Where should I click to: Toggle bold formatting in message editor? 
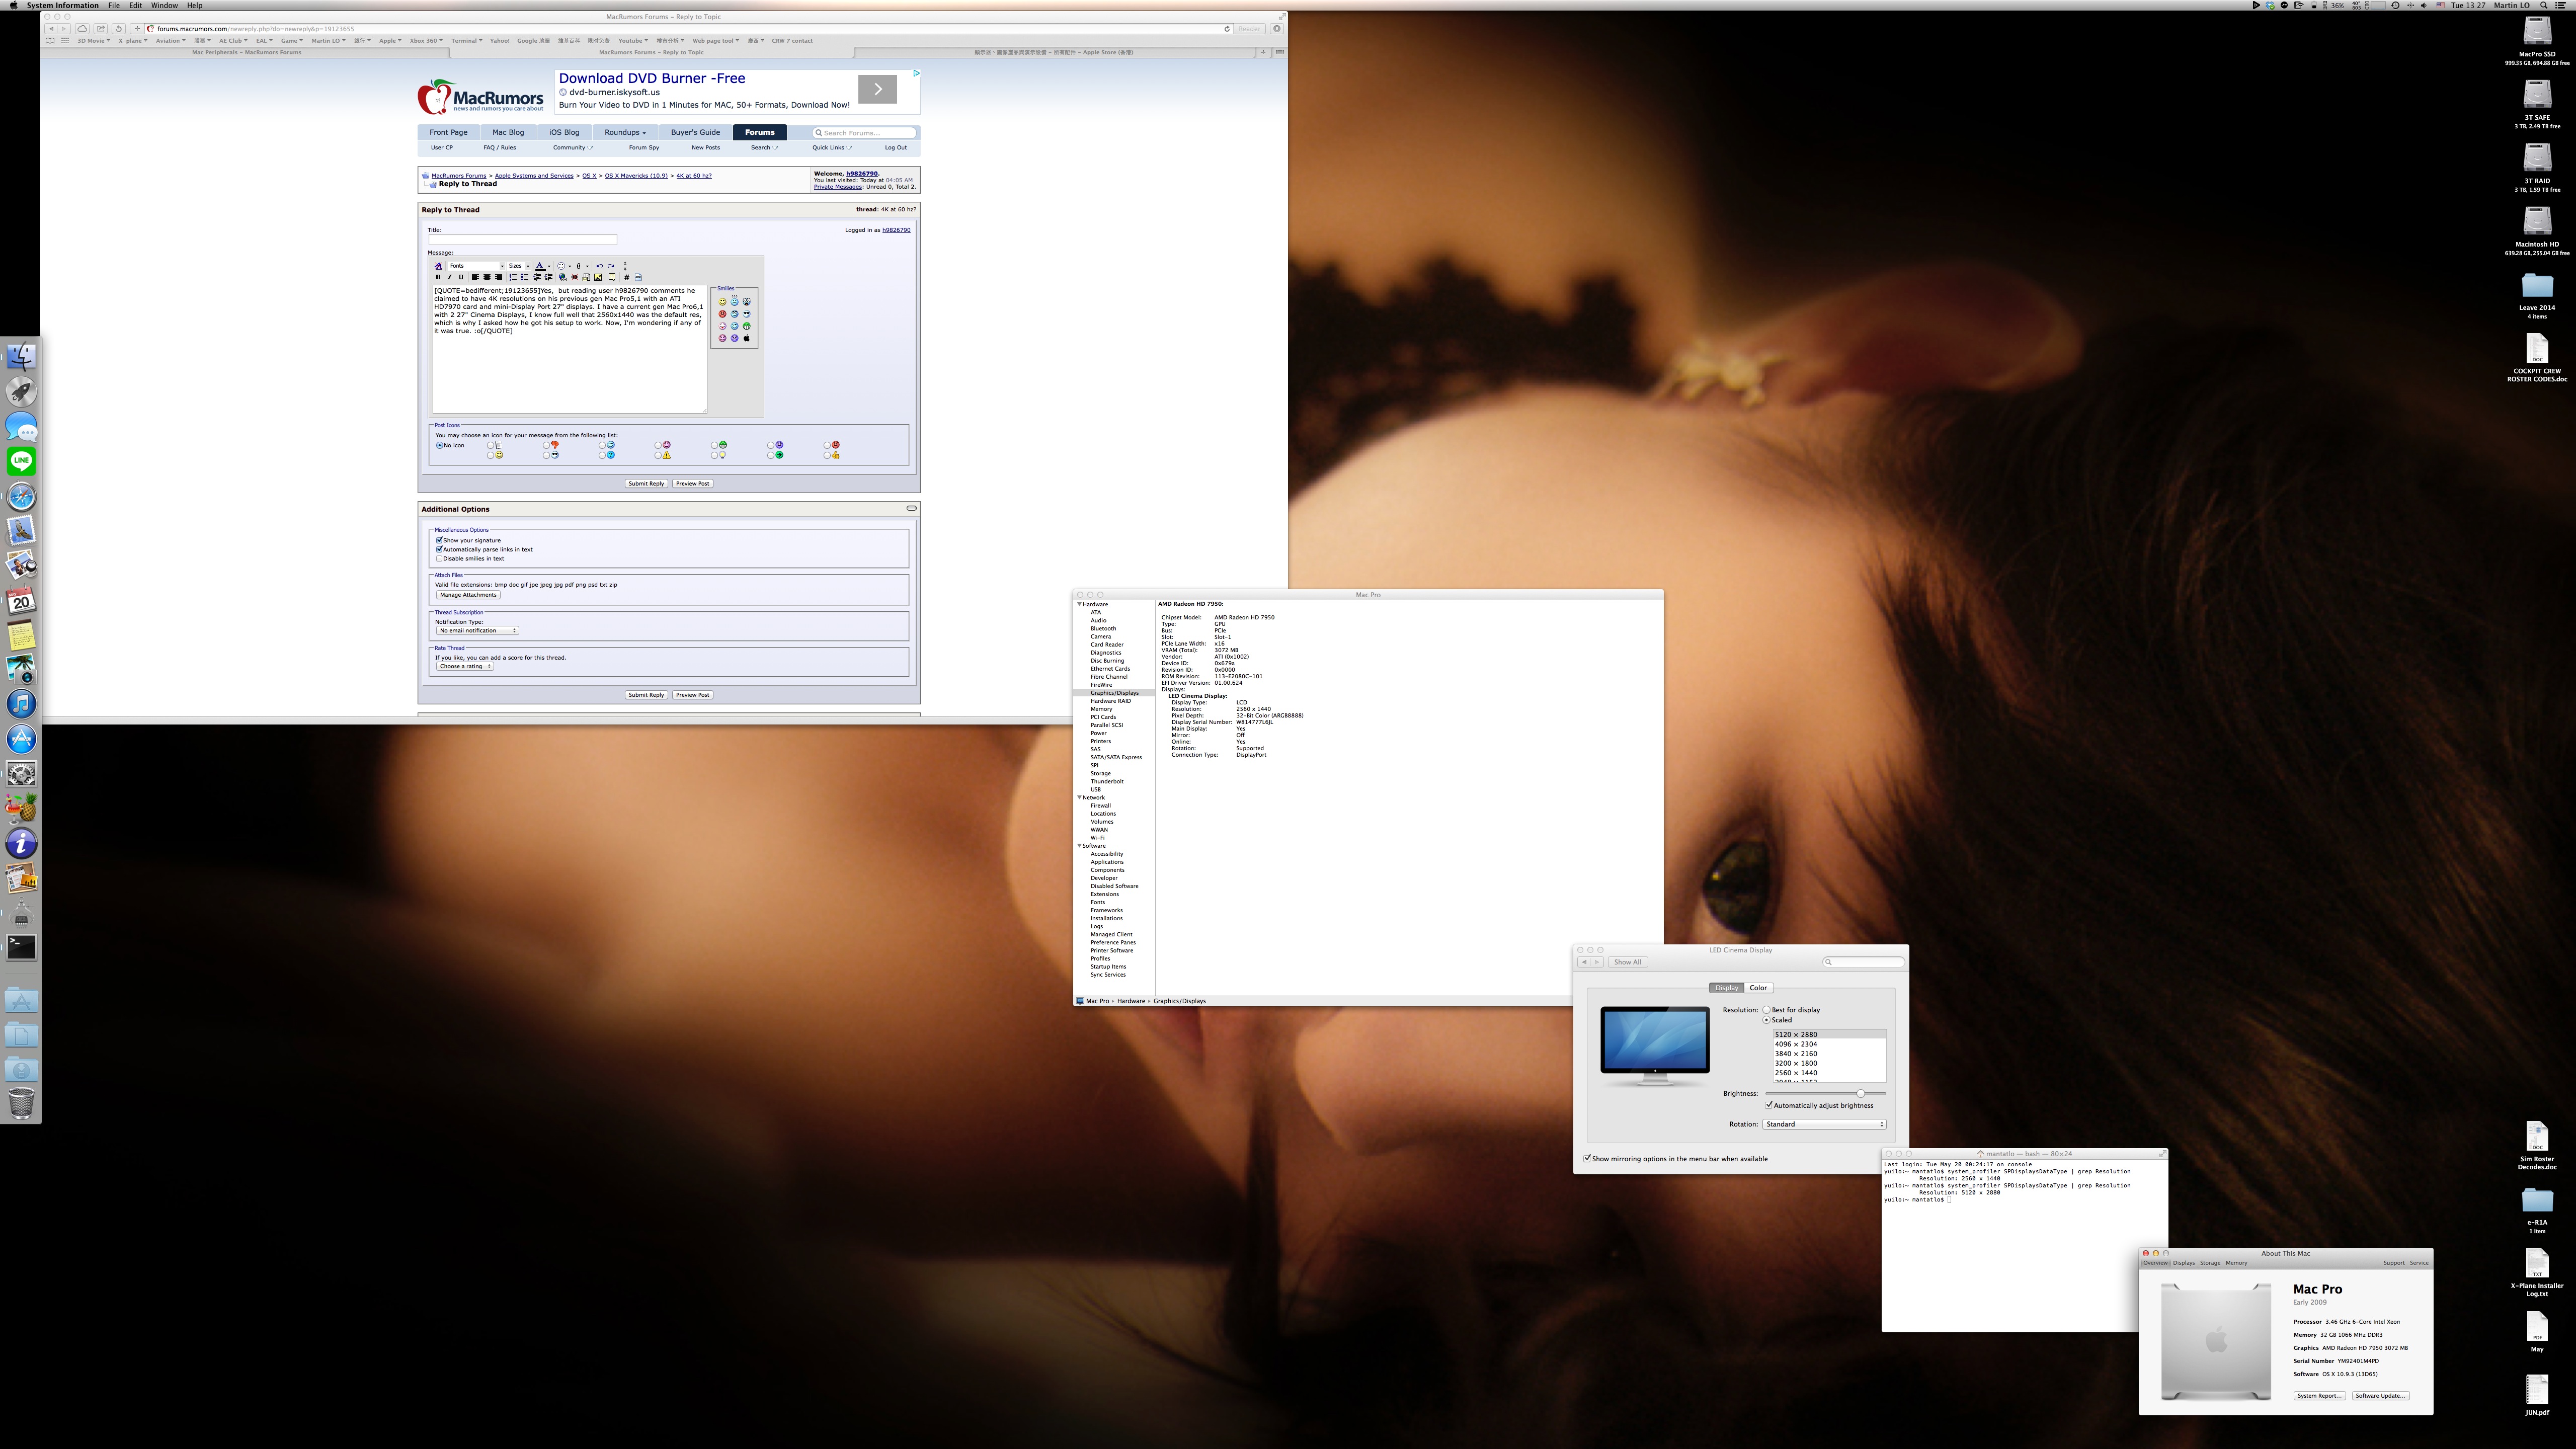pos(438,277)
